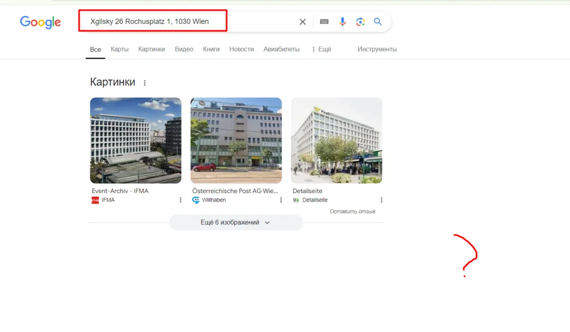The width and height of the screenshot is (570, 332).
Task: Open Google Lens image search icon
Action: click(361, 22)
